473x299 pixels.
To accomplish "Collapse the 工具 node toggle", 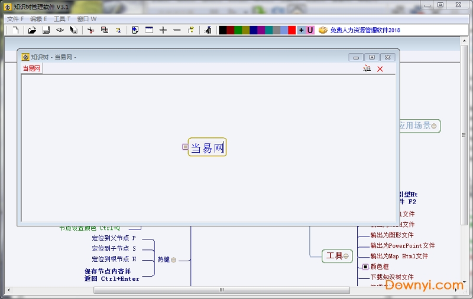I will tap(346, 257).
